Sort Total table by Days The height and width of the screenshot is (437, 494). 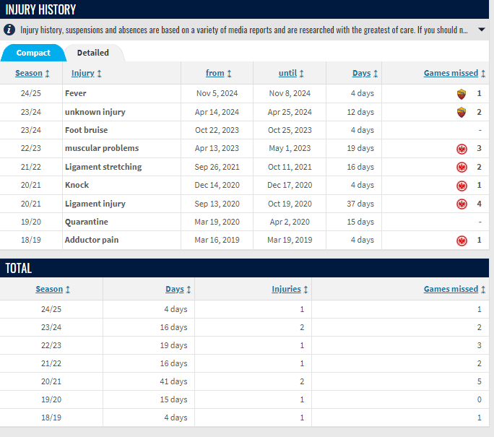coord(175,289)
